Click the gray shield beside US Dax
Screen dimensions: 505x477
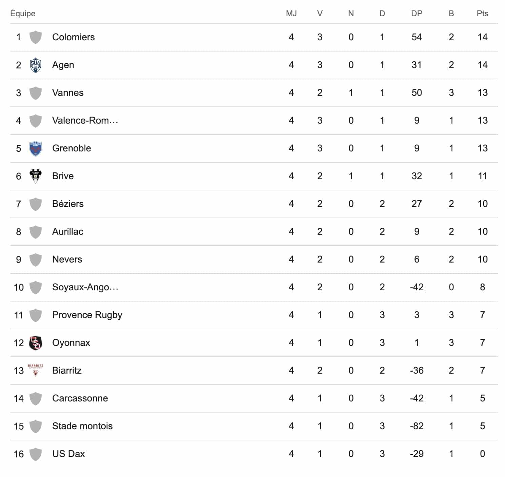36,454
